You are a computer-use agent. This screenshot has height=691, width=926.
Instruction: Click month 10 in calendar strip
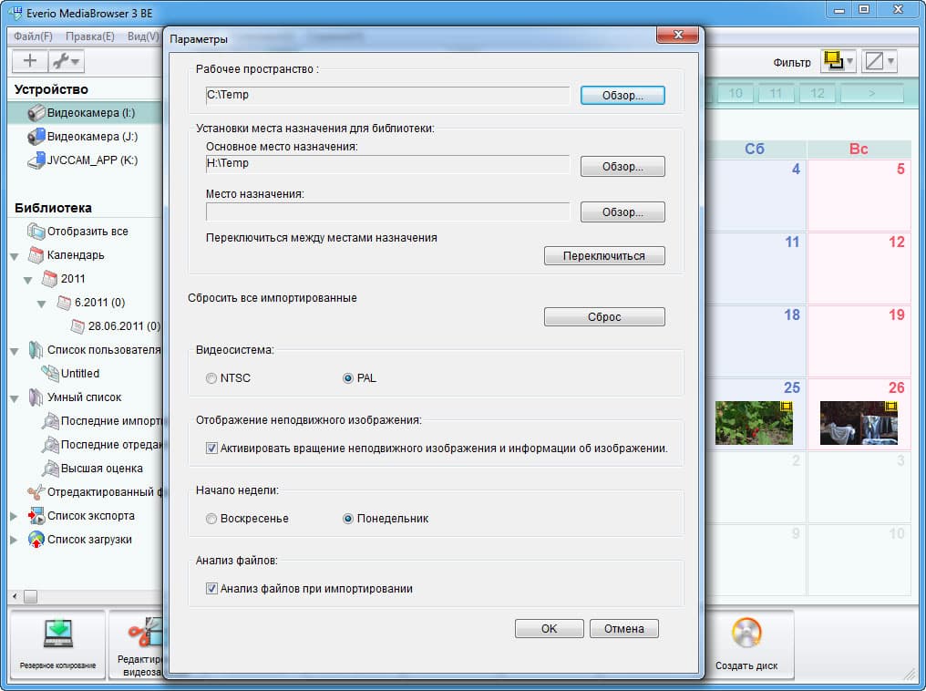[x=736, y=93]
